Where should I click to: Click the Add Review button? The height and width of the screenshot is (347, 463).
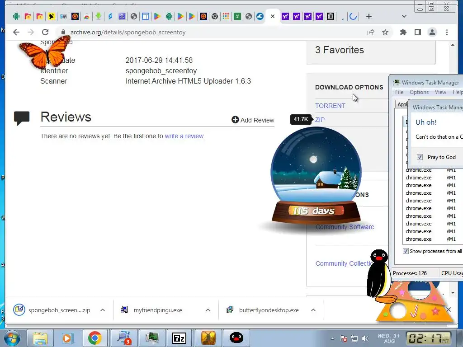[253, 120]
